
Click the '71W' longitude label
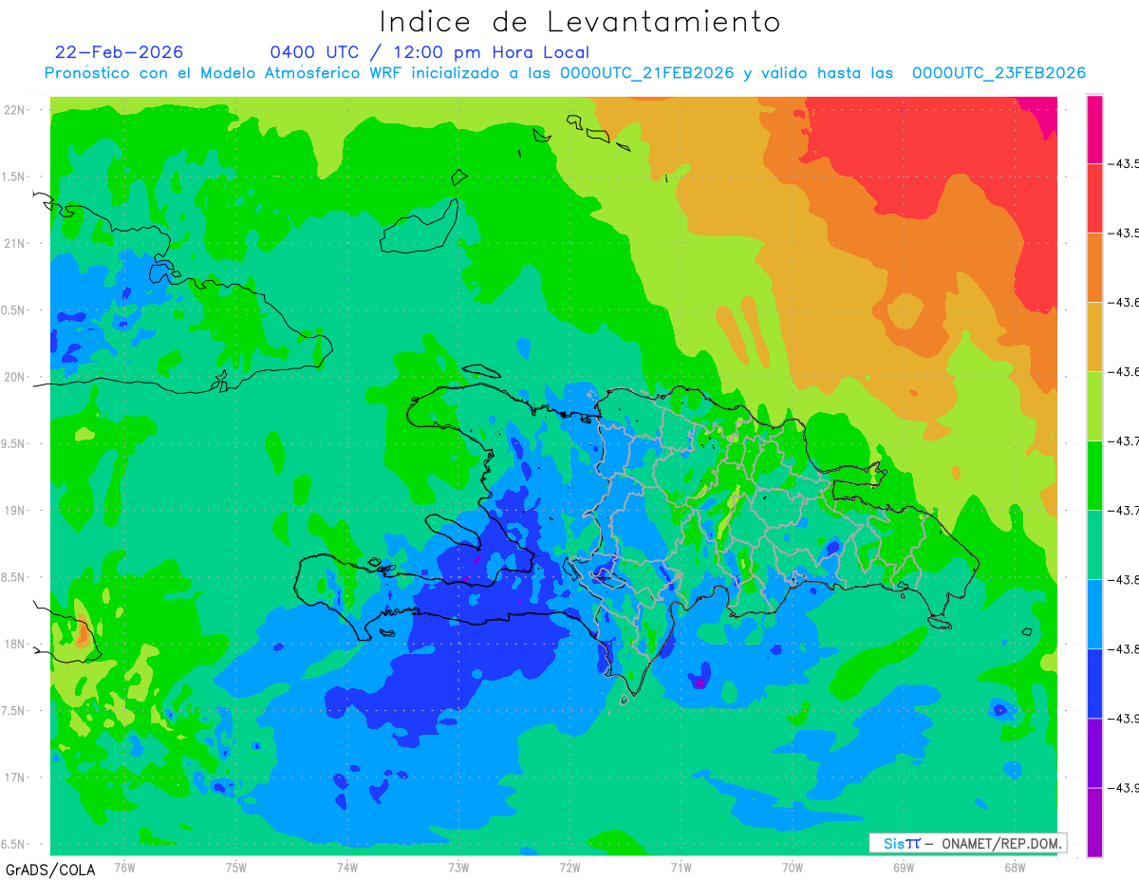682,867
